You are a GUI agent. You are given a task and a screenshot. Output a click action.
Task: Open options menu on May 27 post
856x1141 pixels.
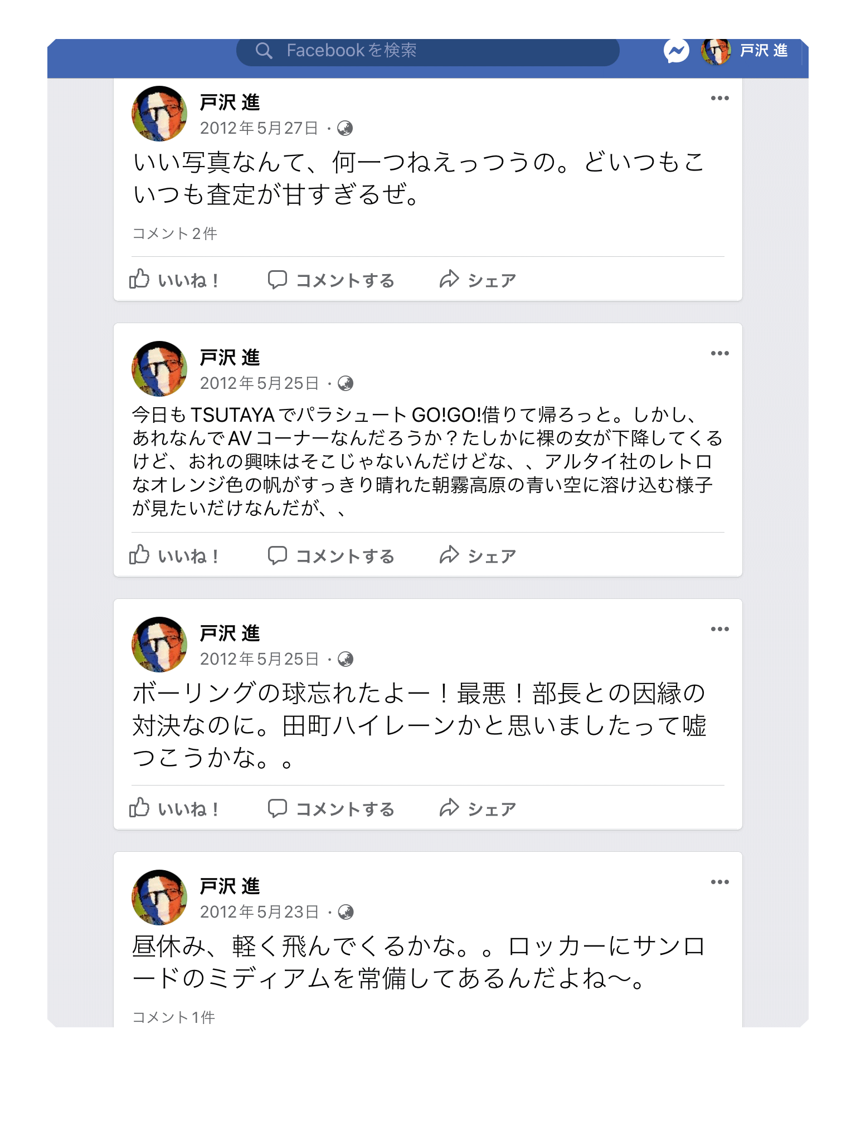pyautogui.click(x=719, y=99)
